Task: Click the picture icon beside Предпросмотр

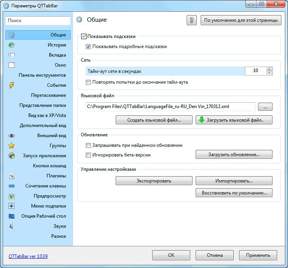Action: click(x=12, y=196)
